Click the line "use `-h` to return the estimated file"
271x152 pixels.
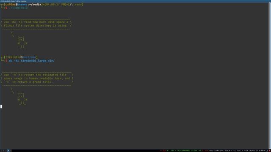point(35,75)
